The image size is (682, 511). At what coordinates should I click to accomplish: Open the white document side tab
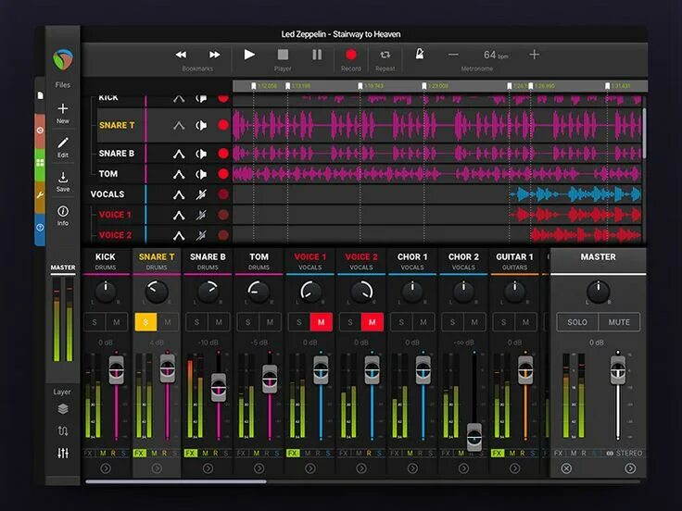[40, 95]
